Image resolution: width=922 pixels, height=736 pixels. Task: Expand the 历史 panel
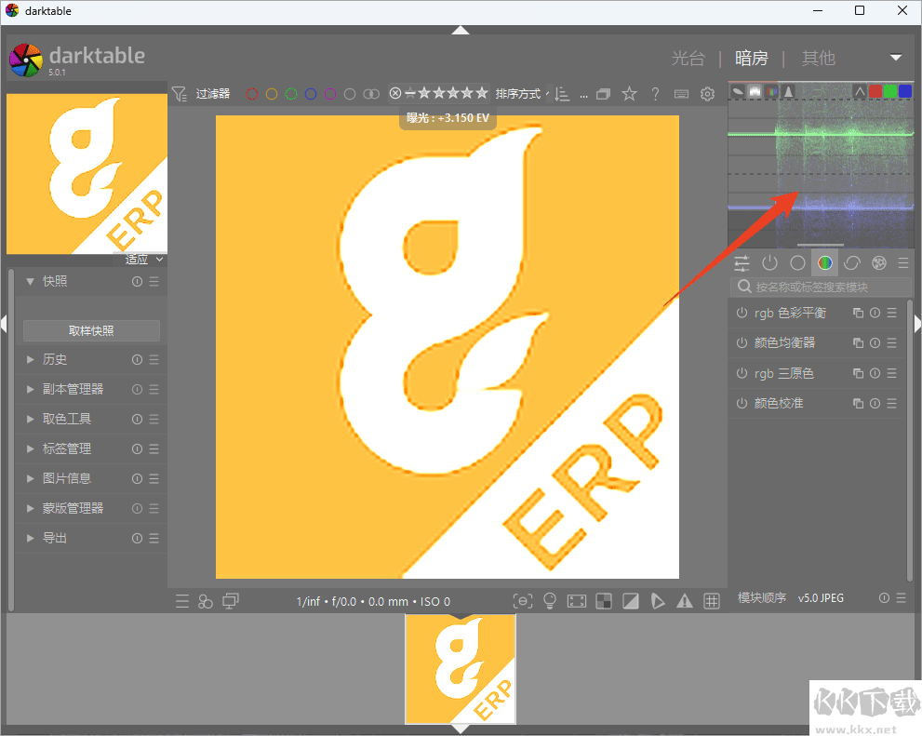54,359
